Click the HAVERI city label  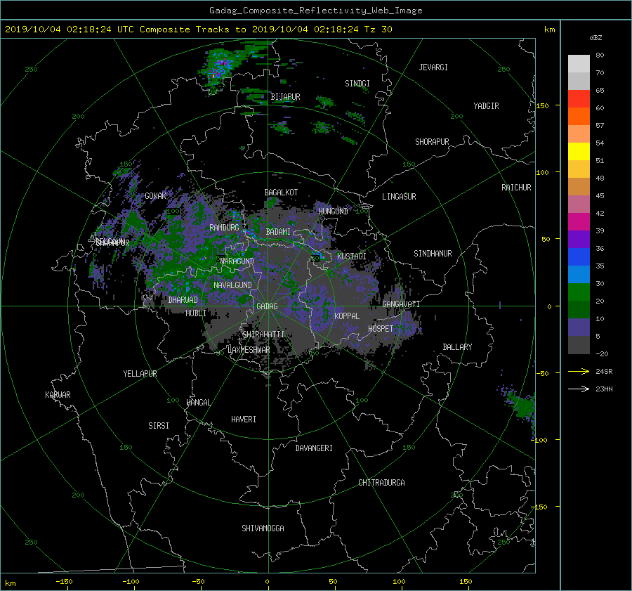tap(244, 420)
